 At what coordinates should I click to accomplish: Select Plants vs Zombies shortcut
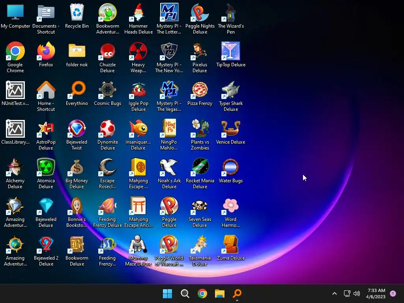coord(200,128)
